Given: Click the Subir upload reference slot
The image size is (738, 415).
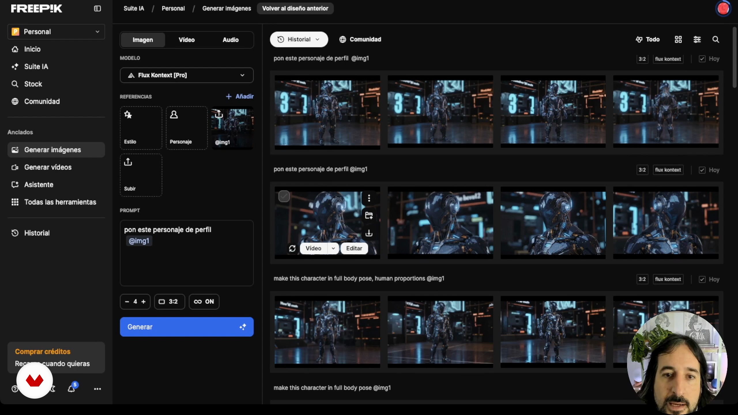Looking at the screenshot, I should pyautogui.click(x=141, y=175).
